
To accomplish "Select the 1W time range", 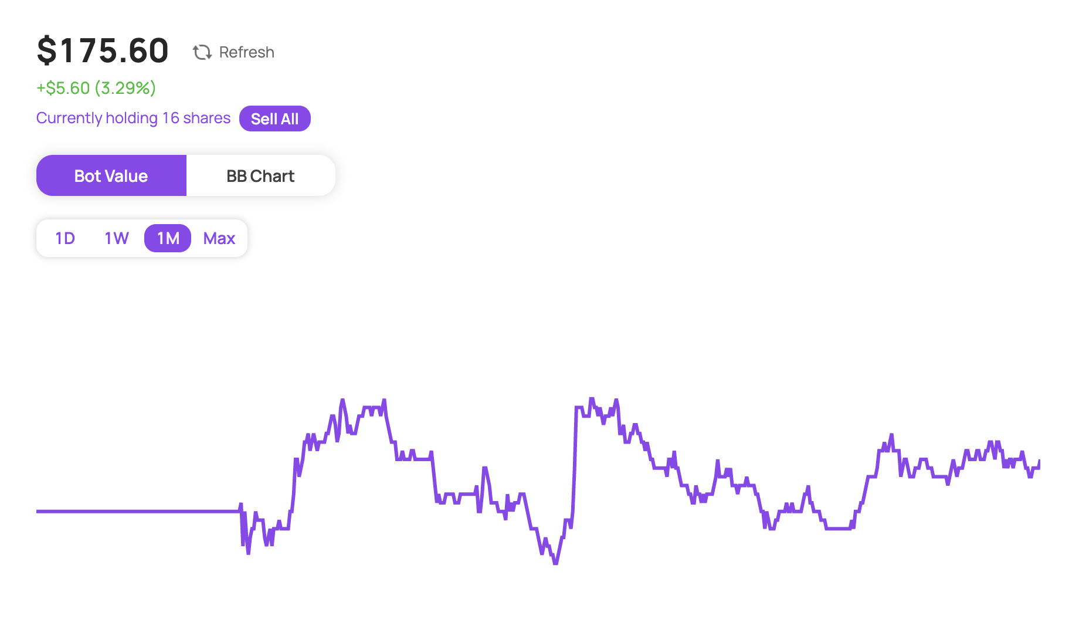I will click(116, 238).
